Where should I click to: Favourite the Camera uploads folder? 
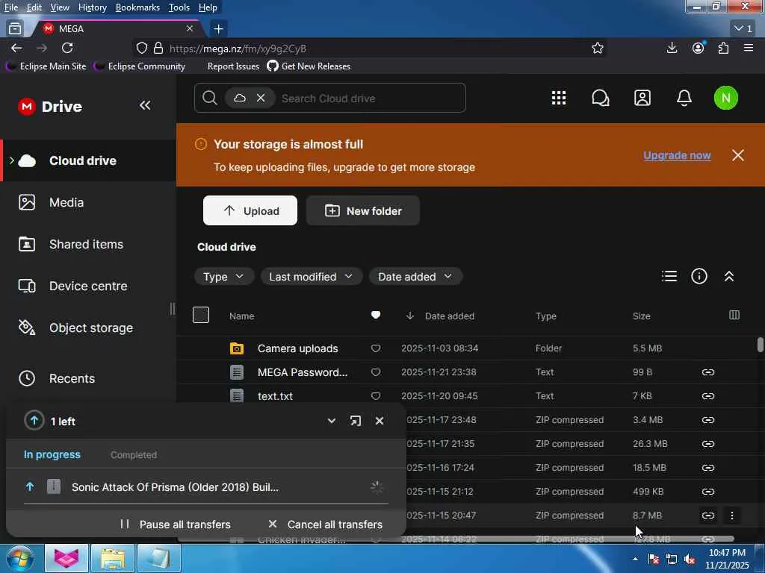(375, 348)
